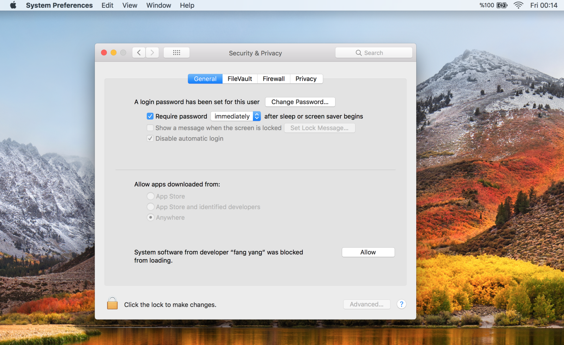Click the lock icon to make changes

112,303
